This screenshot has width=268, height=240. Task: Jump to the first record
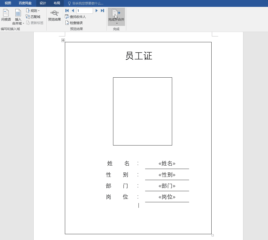pyautogui.click(x=67, y=10)
